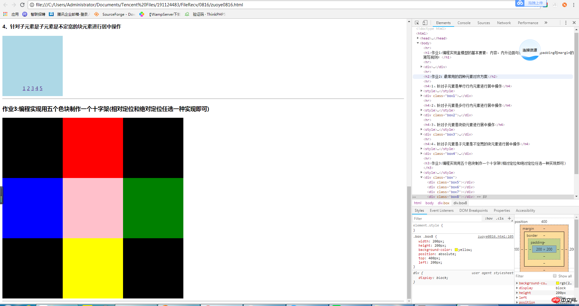
Task: Click page link number 1
Action: (24, 88)
